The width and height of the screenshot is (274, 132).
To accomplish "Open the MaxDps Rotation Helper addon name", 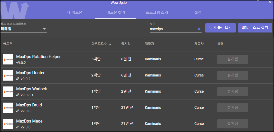I will pos(38,57).
